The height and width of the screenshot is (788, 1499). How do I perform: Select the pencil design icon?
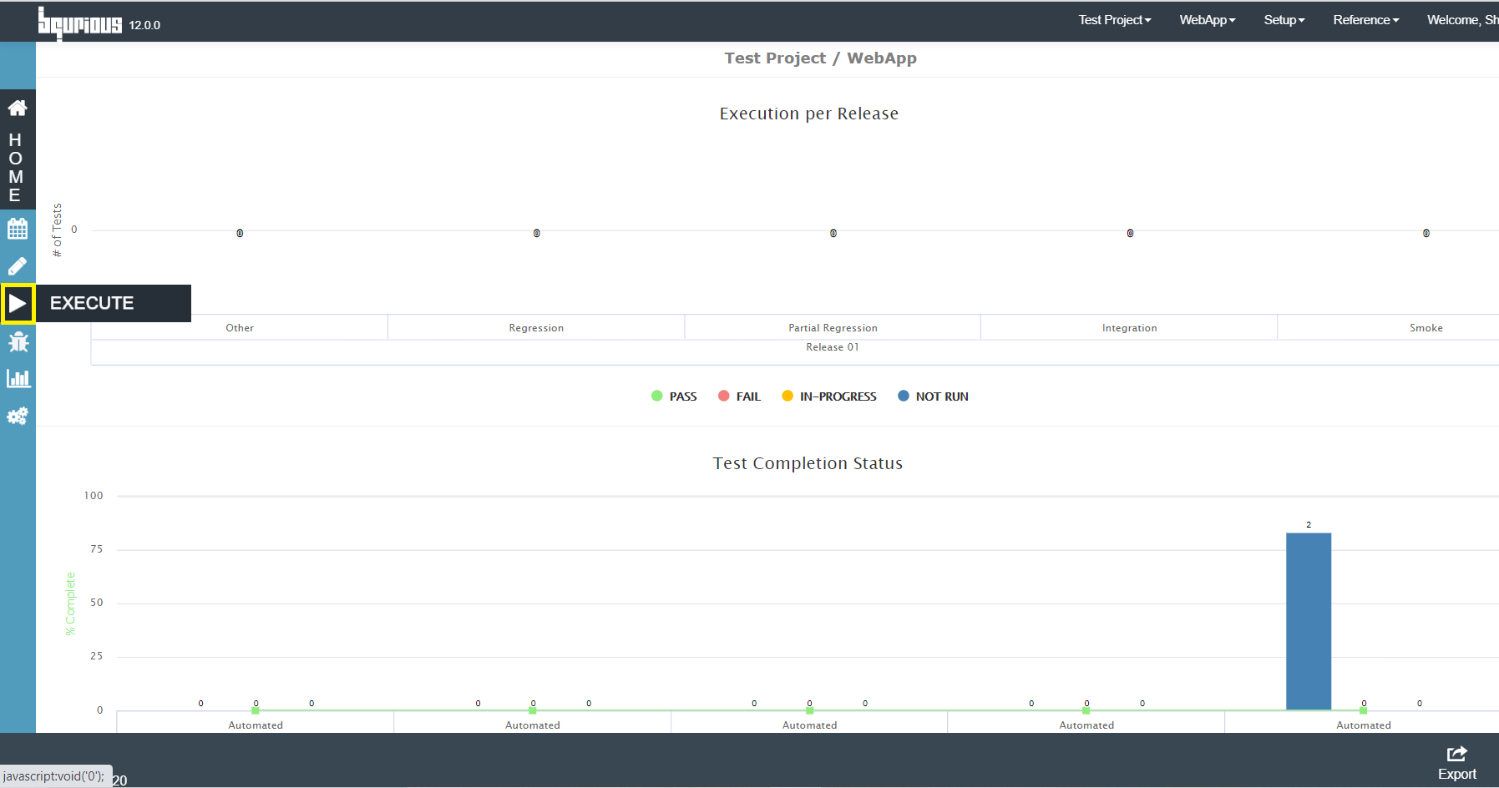click(18, 266)
